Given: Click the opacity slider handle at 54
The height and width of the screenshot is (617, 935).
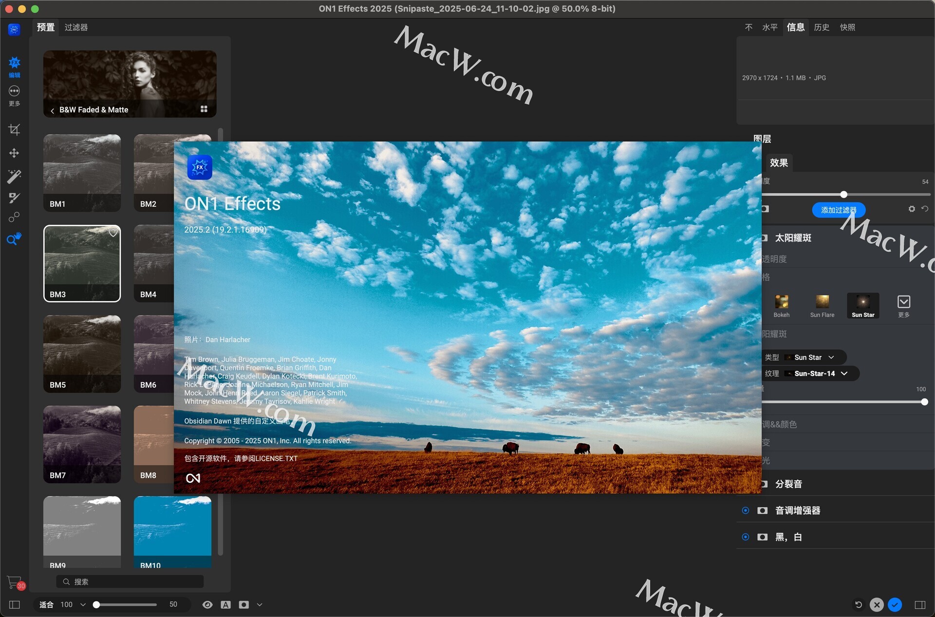Looking at the screenshot, I should click(843, 194).
